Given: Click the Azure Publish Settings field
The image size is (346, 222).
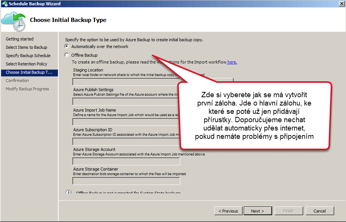Looking at the screenshot, I should (x=126, y=102).
